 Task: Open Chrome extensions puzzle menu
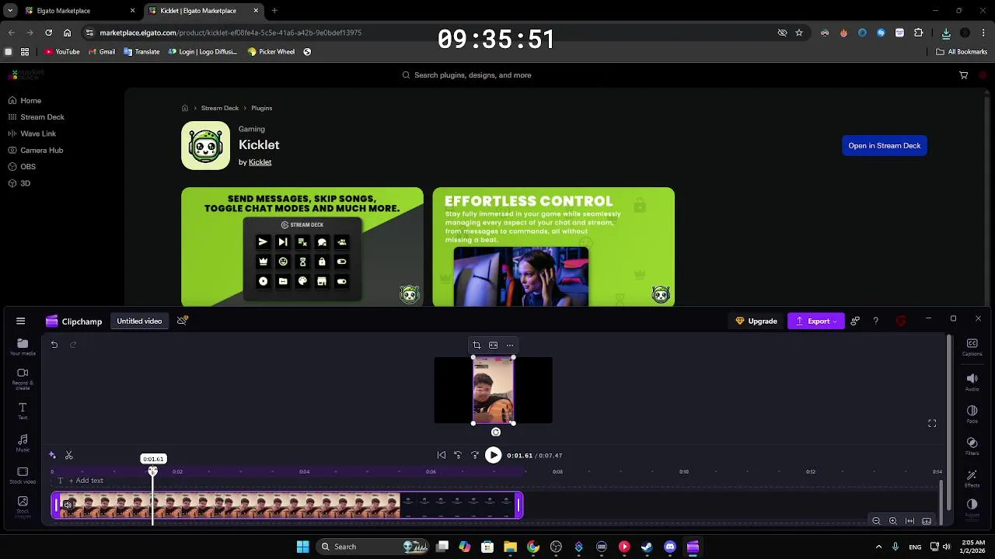(919, 33)
